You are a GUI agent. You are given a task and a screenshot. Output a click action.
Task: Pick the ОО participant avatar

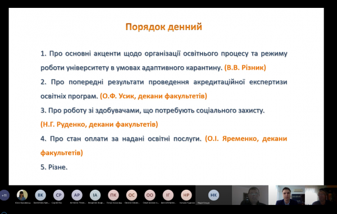click(x=150, y=195)
